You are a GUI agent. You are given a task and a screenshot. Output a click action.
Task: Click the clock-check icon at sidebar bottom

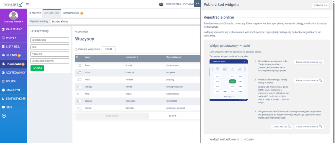point(4,115)
